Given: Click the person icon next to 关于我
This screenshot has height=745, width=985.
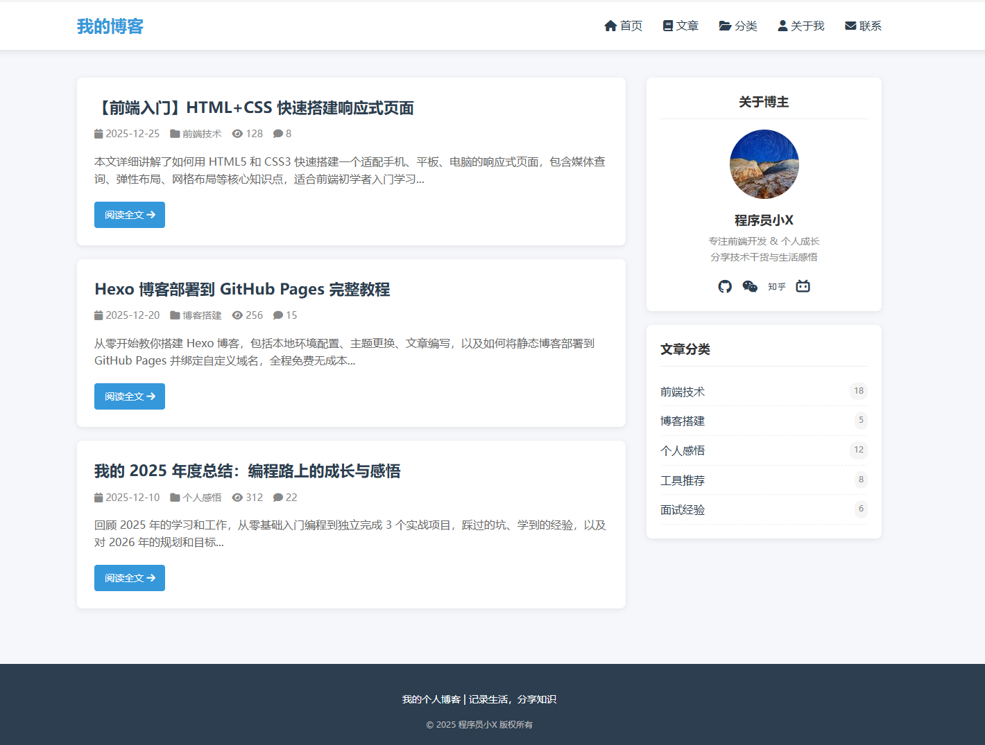Looking at the screenshot, I should (781, 25).
